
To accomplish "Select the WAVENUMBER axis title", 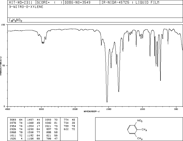I will [x=92, y=111].
